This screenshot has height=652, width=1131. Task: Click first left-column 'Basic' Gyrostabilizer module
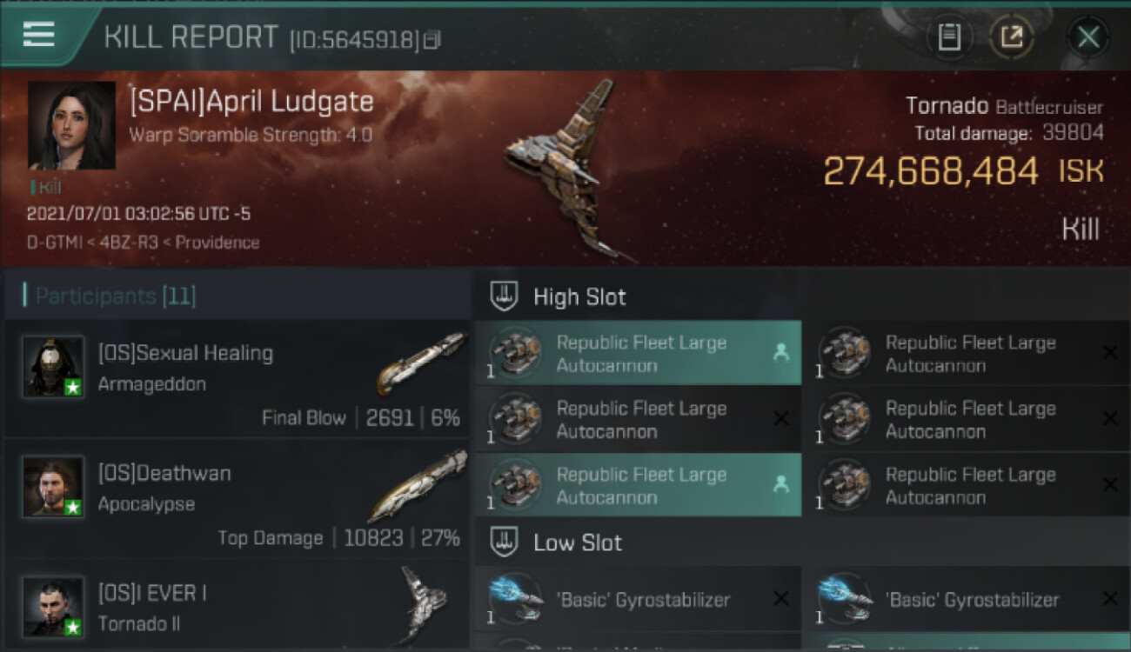pos(639,599)
